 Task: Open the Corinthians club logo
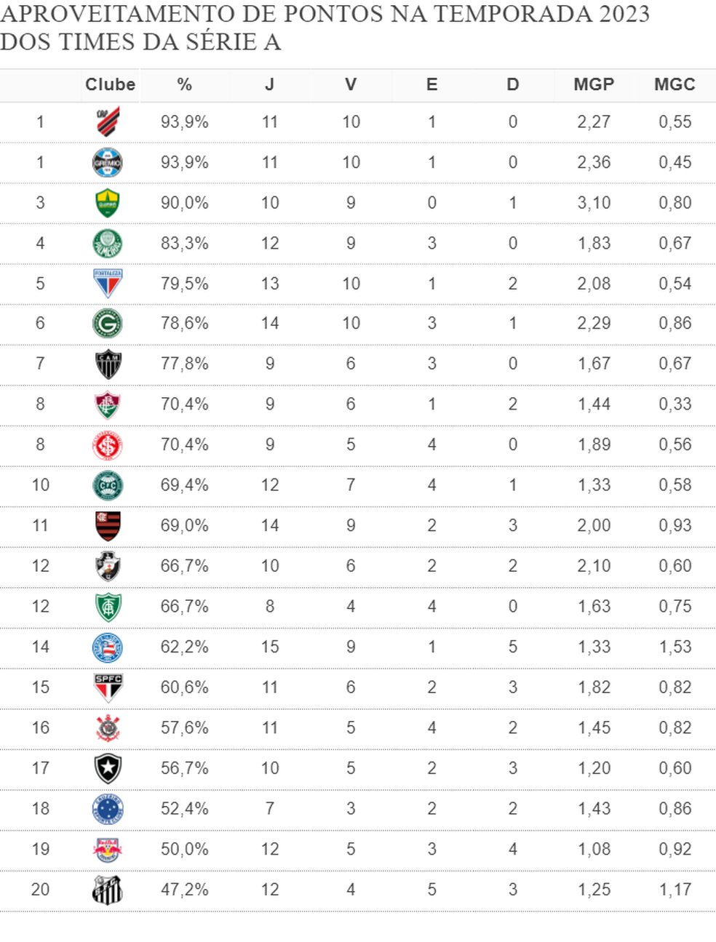[x=108, y=728]
